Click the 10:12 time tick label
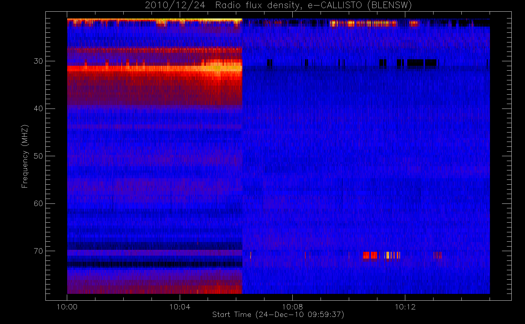 click(x=405, y=307)
